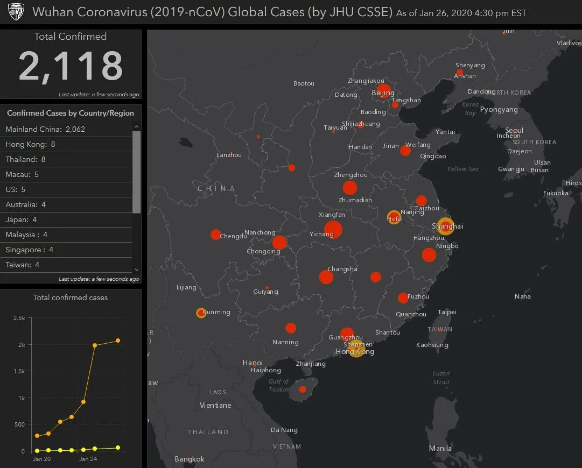Screen dimensions: 582x468
Task: Click the Hanoi map label
Action: tap(253, 363)
